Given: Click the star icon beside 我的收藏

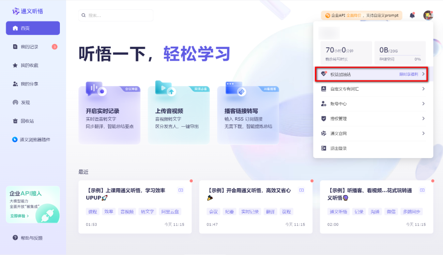Looking at the screenshot, I should (15, 65).
